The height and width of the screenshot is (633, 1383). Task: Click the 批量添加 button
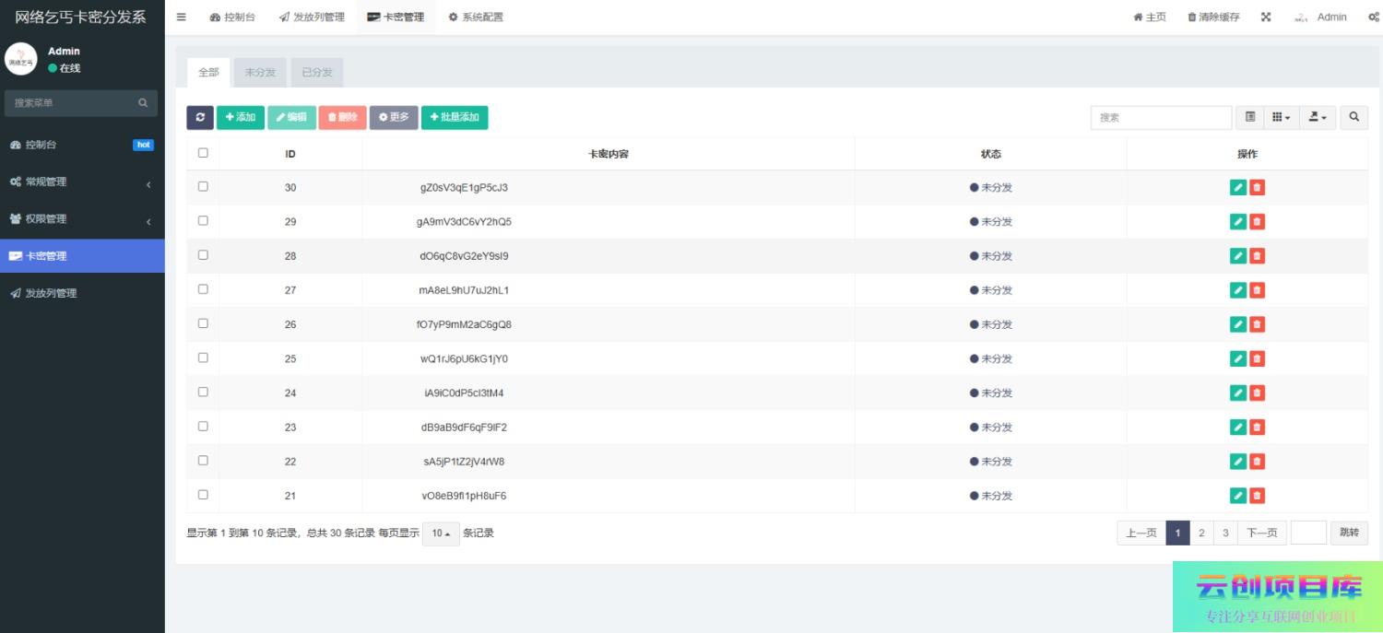point(455,118)
